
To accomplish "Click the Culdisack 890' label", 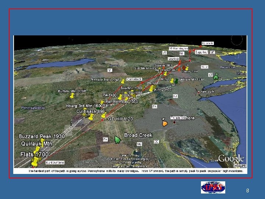I will (91, 112).
